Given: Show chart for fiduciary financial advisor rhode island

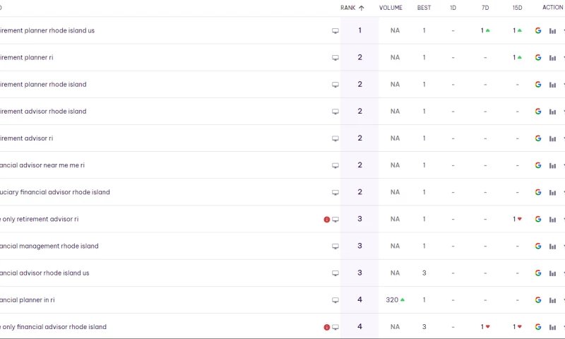Looking at the screenshot, I should (x=552, y=193).
